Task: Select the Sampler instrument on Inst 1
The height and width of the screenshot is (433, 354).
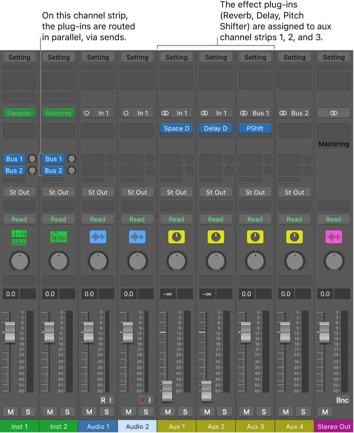Action: click(x=19, y=113)
